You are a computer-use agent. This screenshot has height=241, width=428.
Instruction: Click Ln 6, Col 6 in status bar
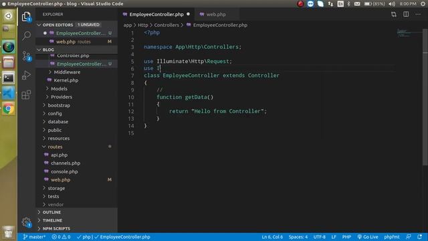(272, 237)
